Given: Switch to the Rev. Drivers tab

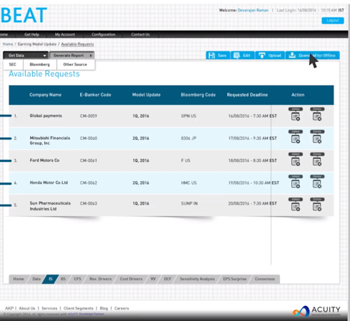Looking at the screenshot, I should (x=101, y=279).
